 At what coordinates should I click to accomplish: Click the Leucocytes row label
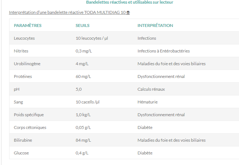(x=24, y=38)
